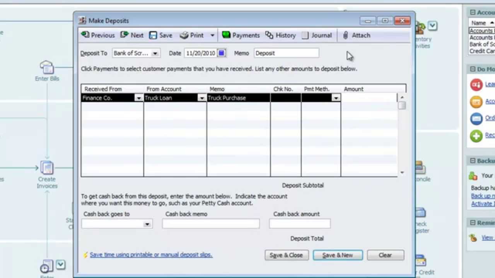
Task: Click the Save & New button
Action: 338,255
